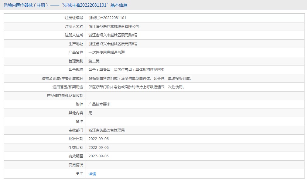
Task: Click the expiry date 2027-09-05
Action: point(98,156)
